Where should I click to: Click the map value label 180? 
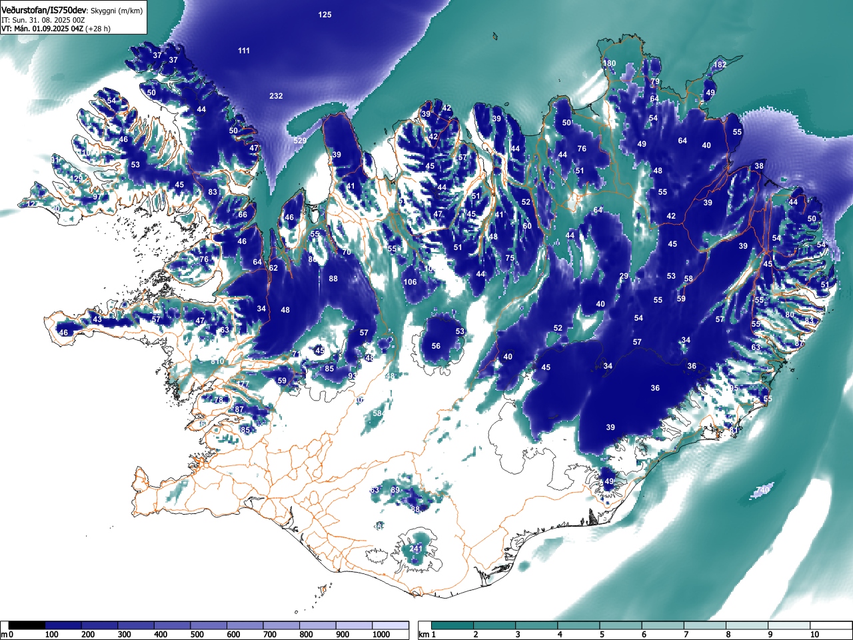click(x=609, y=63)
